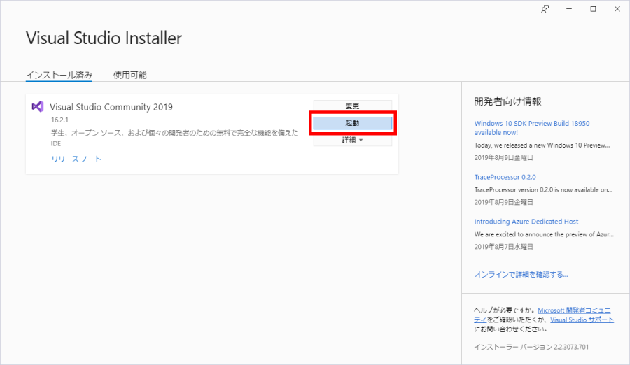The image size is (630, 365).
Task: Open the TraceProcessor 0.2.0 news link
Action: coord(505,177)
